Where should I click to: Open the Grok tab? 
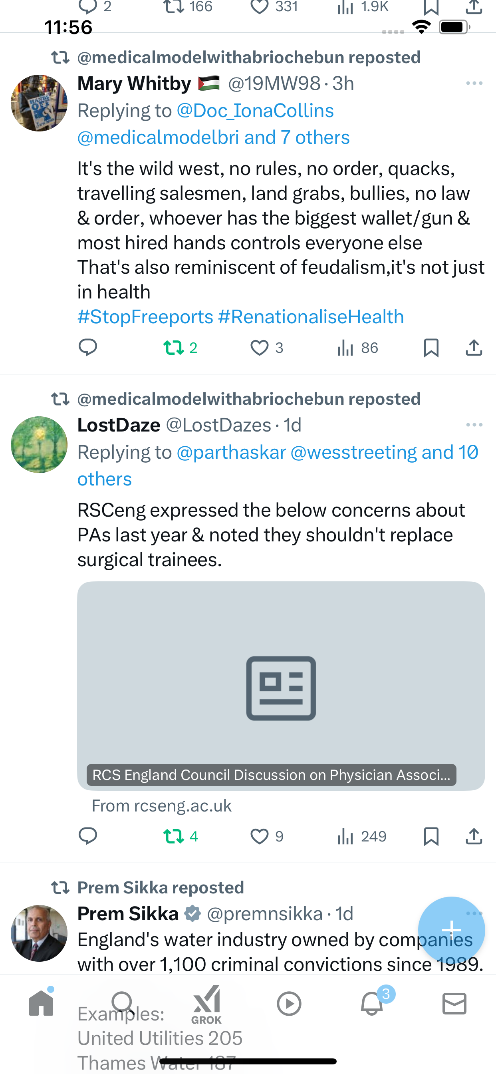click(x=206, y=1004)
